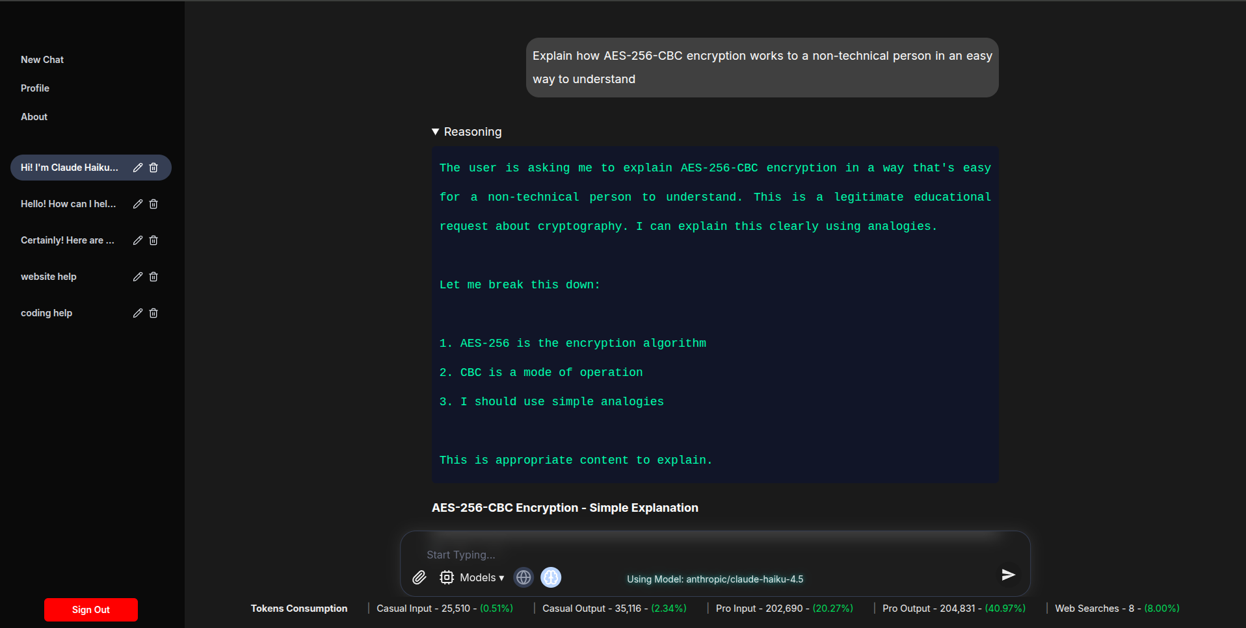Image resolution: width=1246 pixels, height=628 pixels.
Task: Click 'This is appropriate content to explain.' text
Action: (576, 460)
